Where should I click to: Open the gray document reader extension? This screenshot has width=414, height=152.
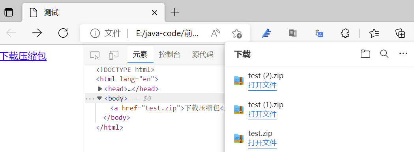click(293, 33)
